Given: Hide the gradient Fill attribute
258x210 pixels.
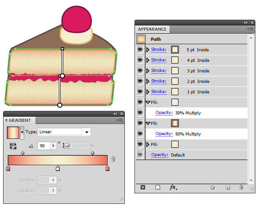Looking at the screenshot, I should (140, 123).
